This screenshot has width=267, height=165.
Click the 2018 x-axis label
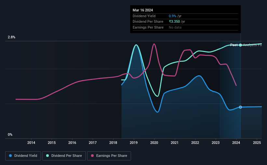tap(113, 143)
